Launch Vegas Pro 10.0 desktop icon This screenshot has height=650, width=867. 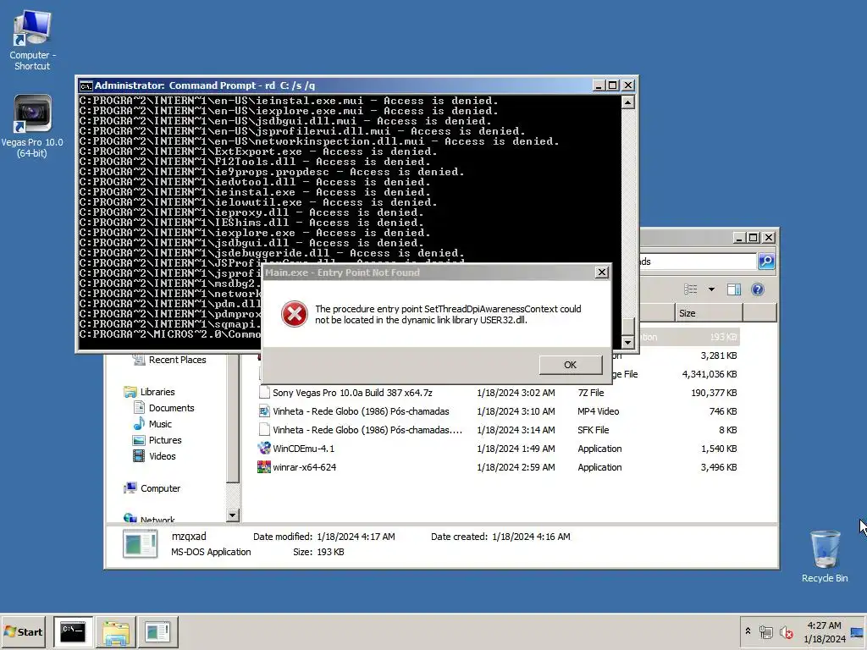click(32, 126)
